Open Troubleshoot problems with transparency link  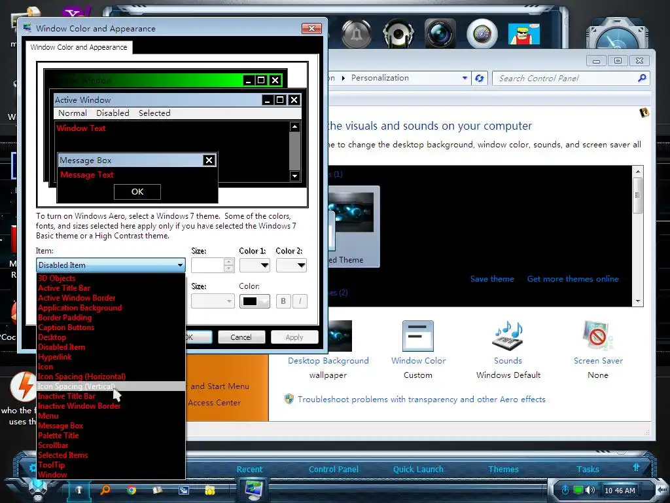[x=421, y=399]
